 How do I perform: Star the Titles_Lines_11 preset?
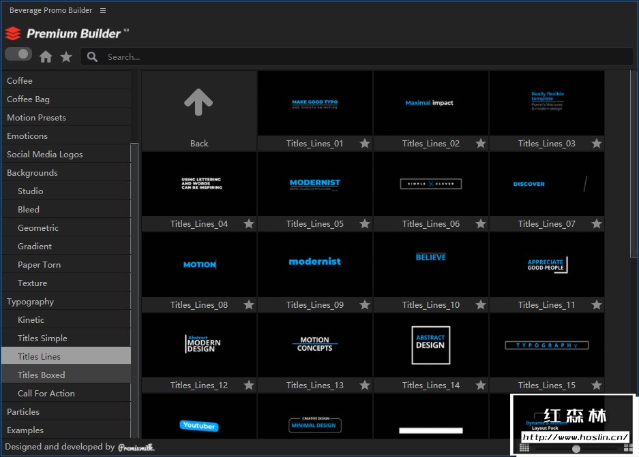tap(597, 304)
